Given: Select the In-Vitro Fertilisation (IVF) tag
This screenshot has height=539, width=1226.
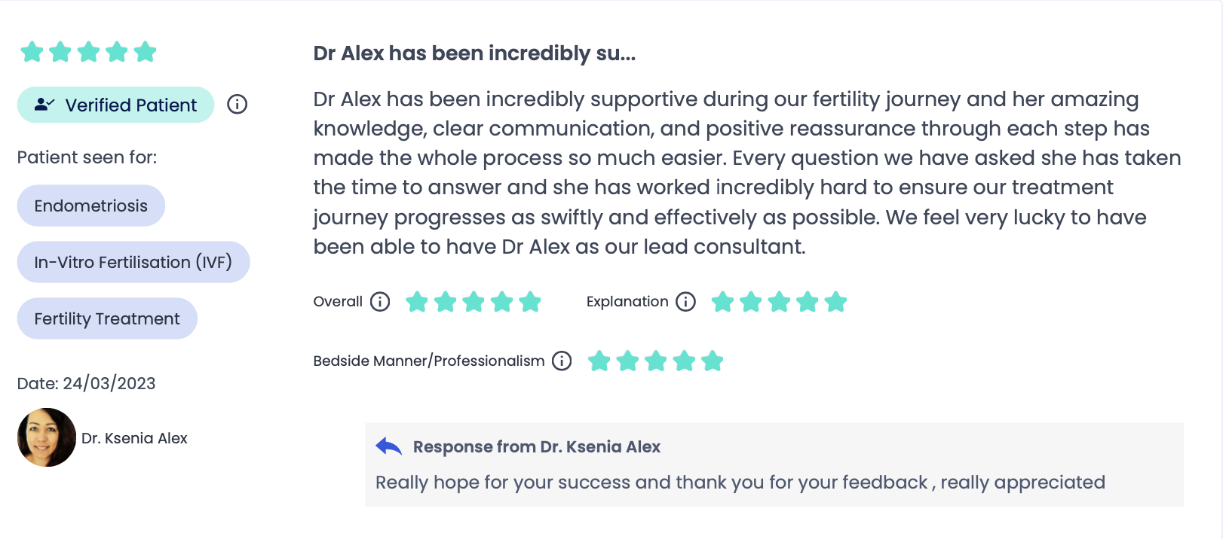Looking at the screenshot, I should (133, 262).
